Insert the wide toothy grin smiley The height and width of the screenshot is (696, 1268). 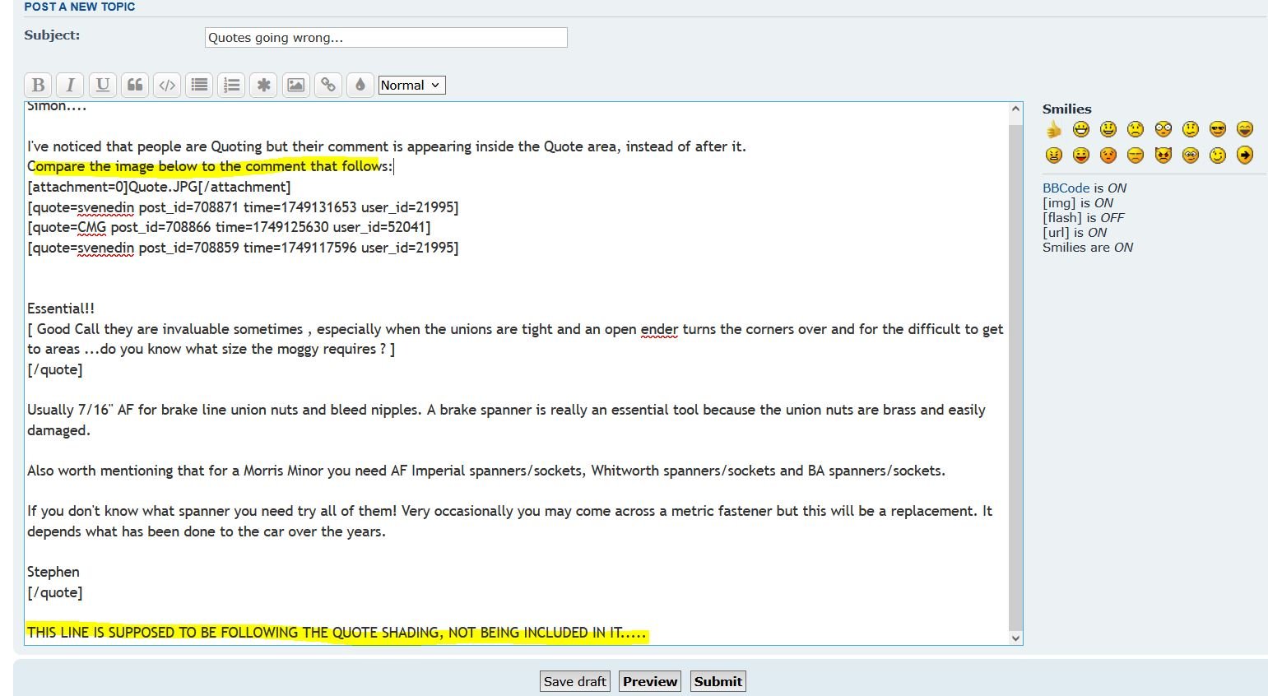pos(1081,129)
